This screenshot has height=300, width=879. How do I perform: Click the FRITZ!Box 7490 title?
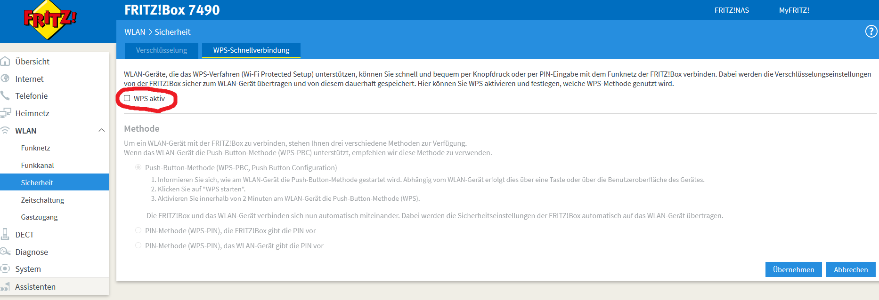click(172, 10)
